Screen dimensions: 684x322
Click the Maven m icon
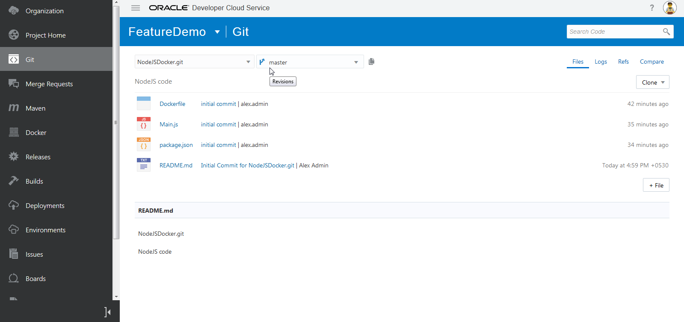click(x=14, y=108)
